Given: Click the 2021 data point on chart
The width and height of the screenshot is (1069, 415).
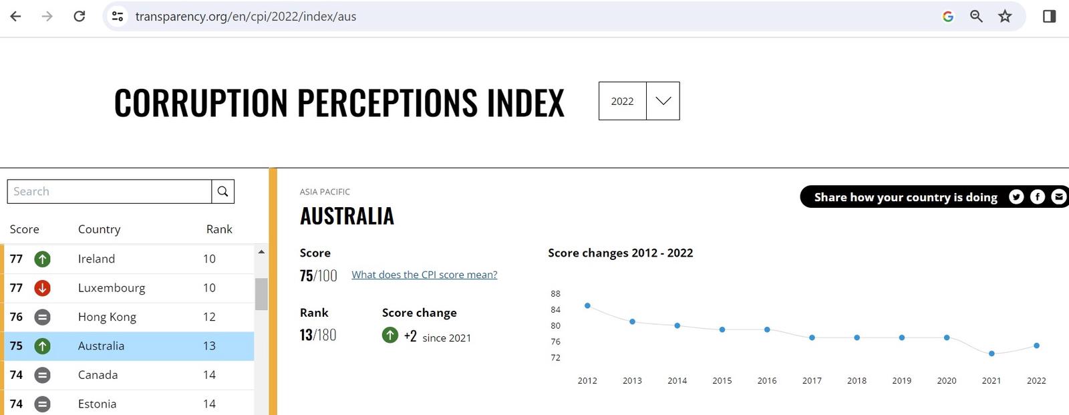Looking at the screenshot, I should tap(991, 354).
